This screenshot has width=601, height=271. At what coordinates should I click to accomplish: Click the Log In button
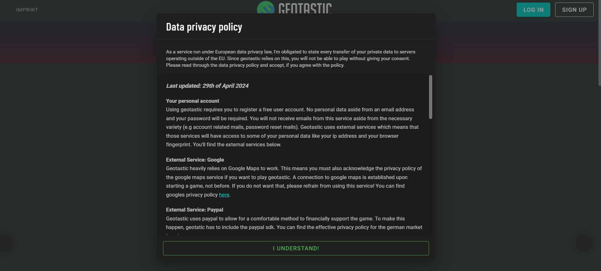(x=533, y=10)
